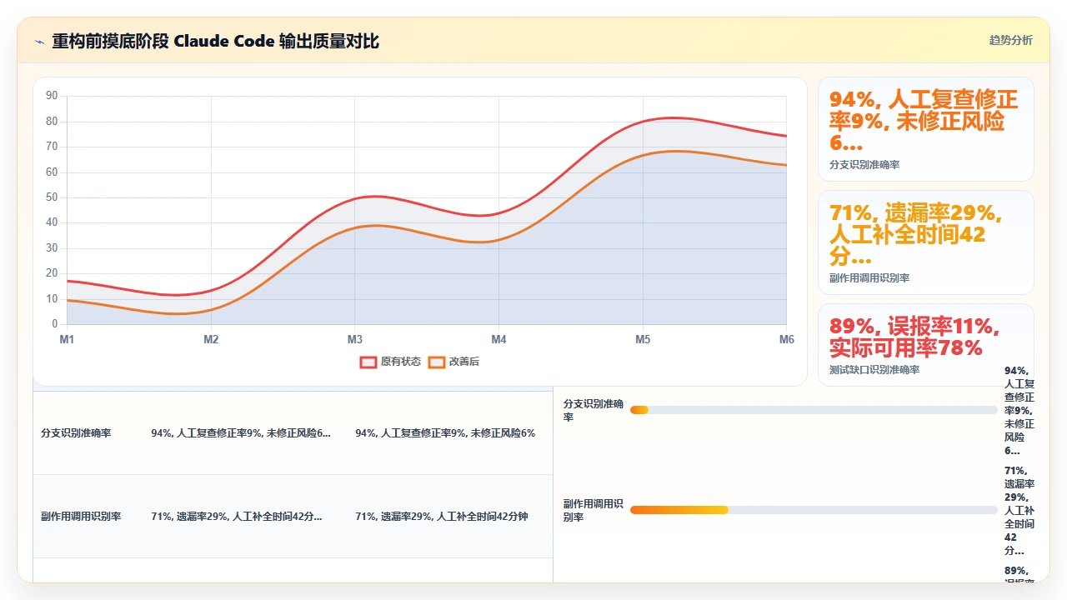
Task: Select the y-axis value 50 on the chart
Action: (52, 197)
